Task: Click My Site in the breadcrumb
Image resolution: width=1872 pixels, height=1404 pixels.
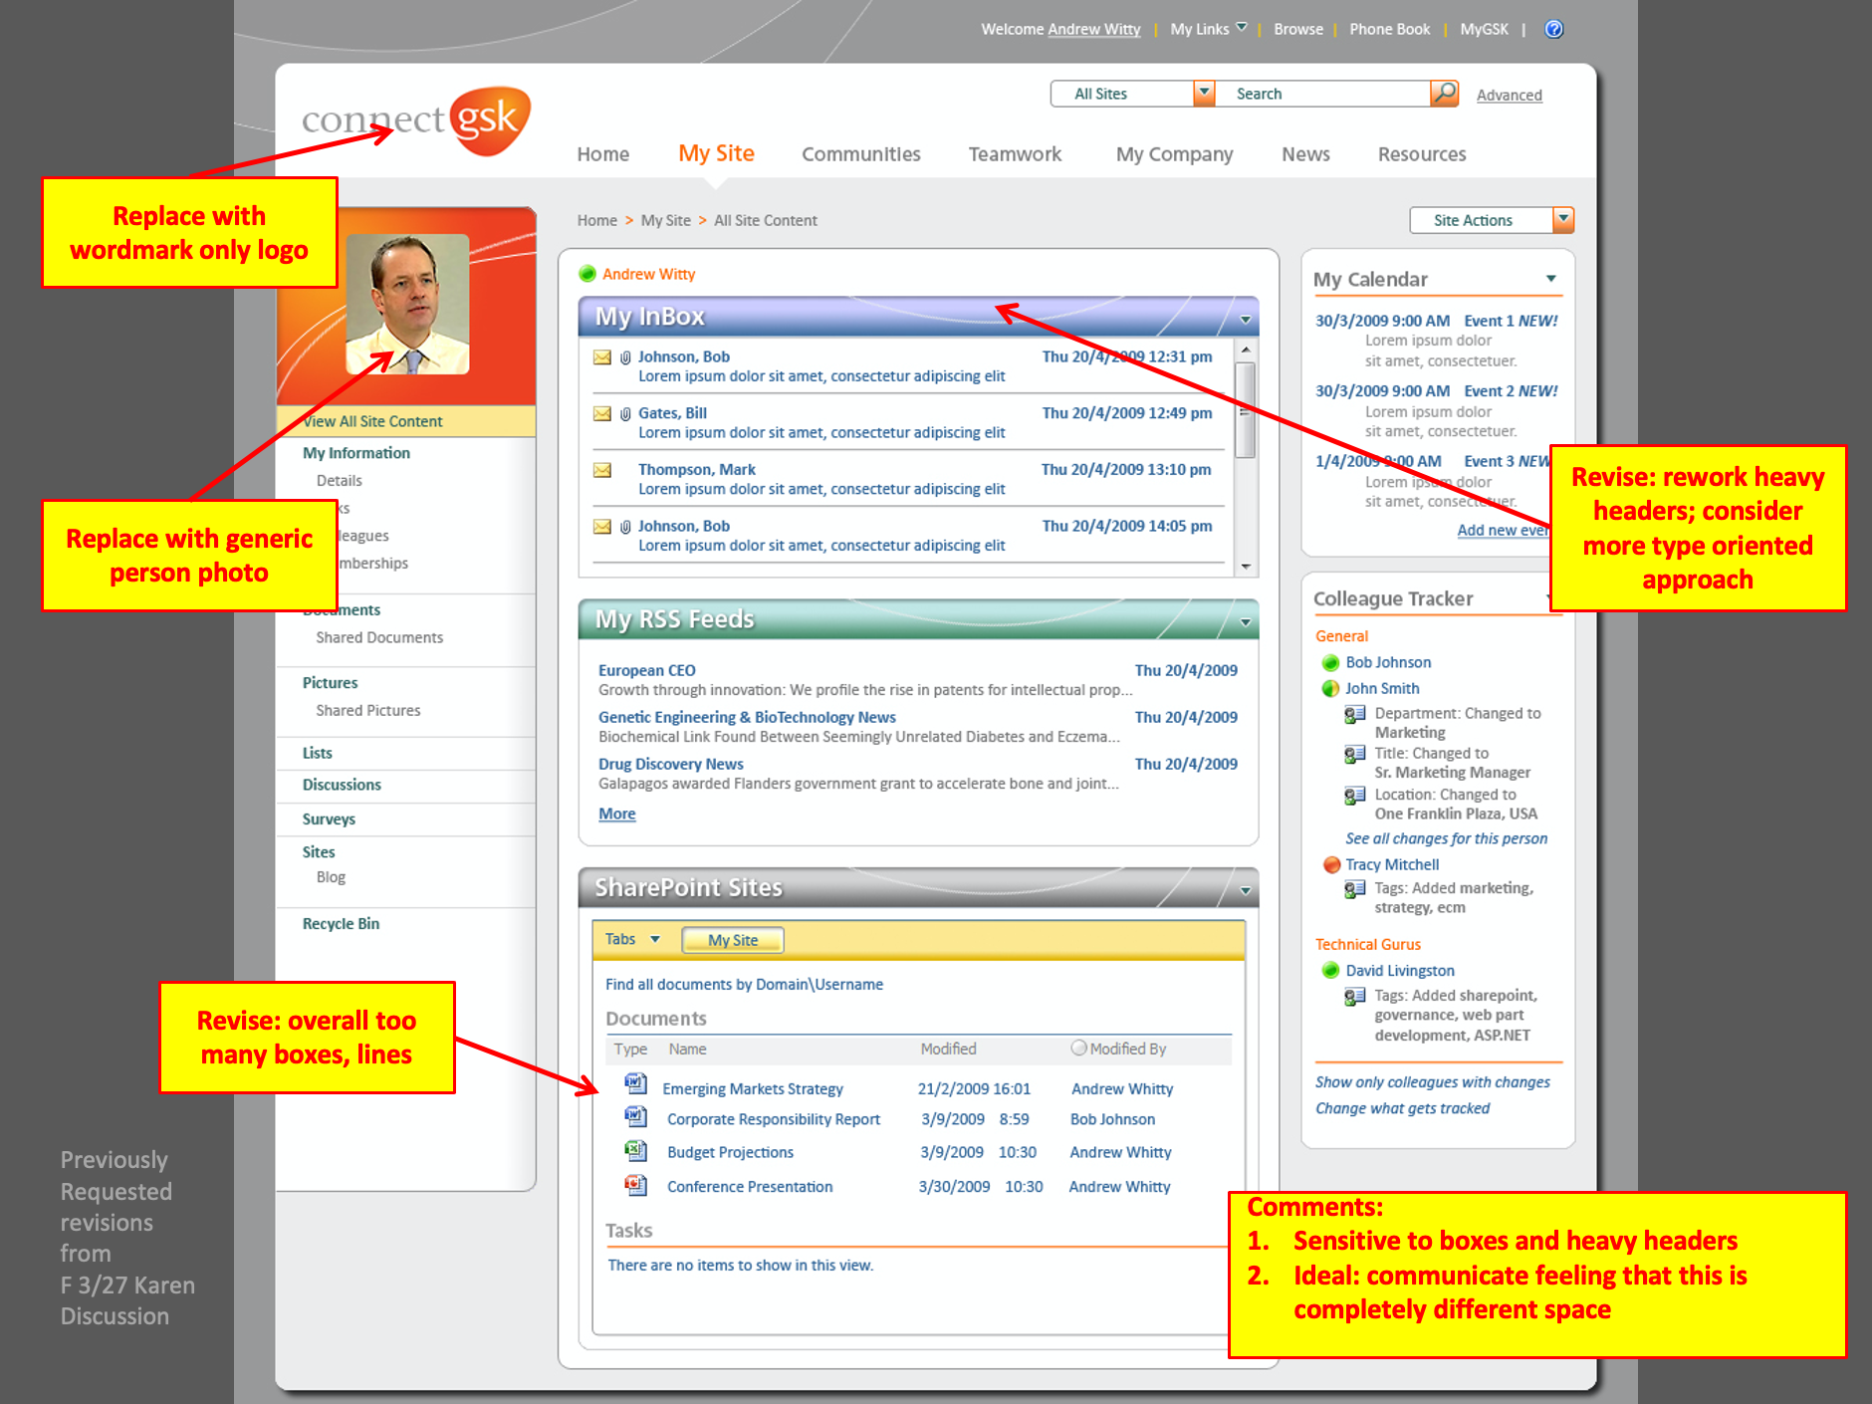Action: 665,220
